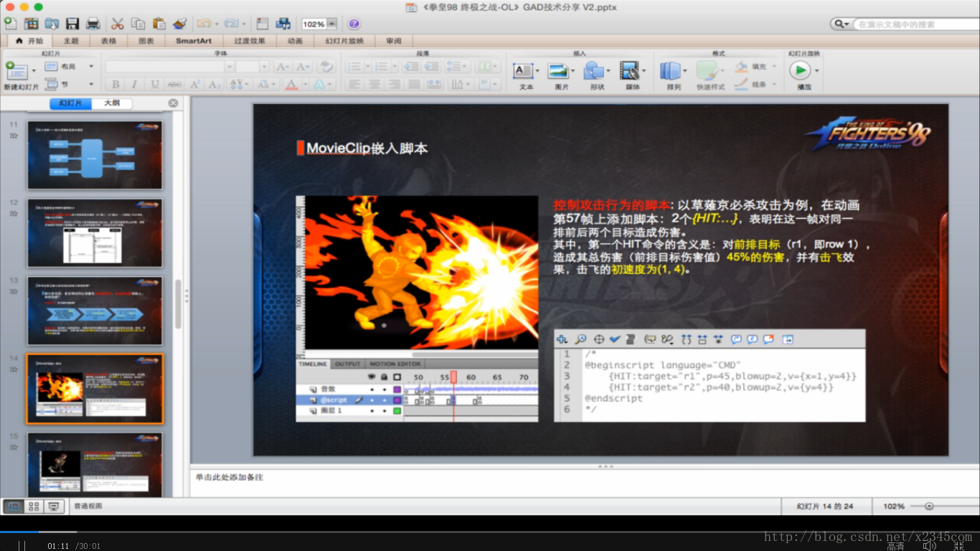Toggle outline square of 音效 layer

pyautogui.click(x=397, y=389)
